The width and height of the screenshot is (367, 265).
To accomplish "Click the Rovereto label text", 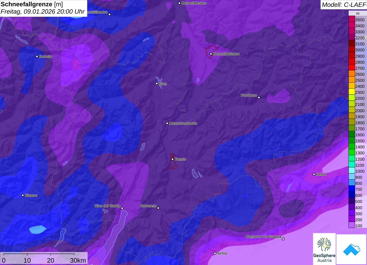I will pos(148,206).
